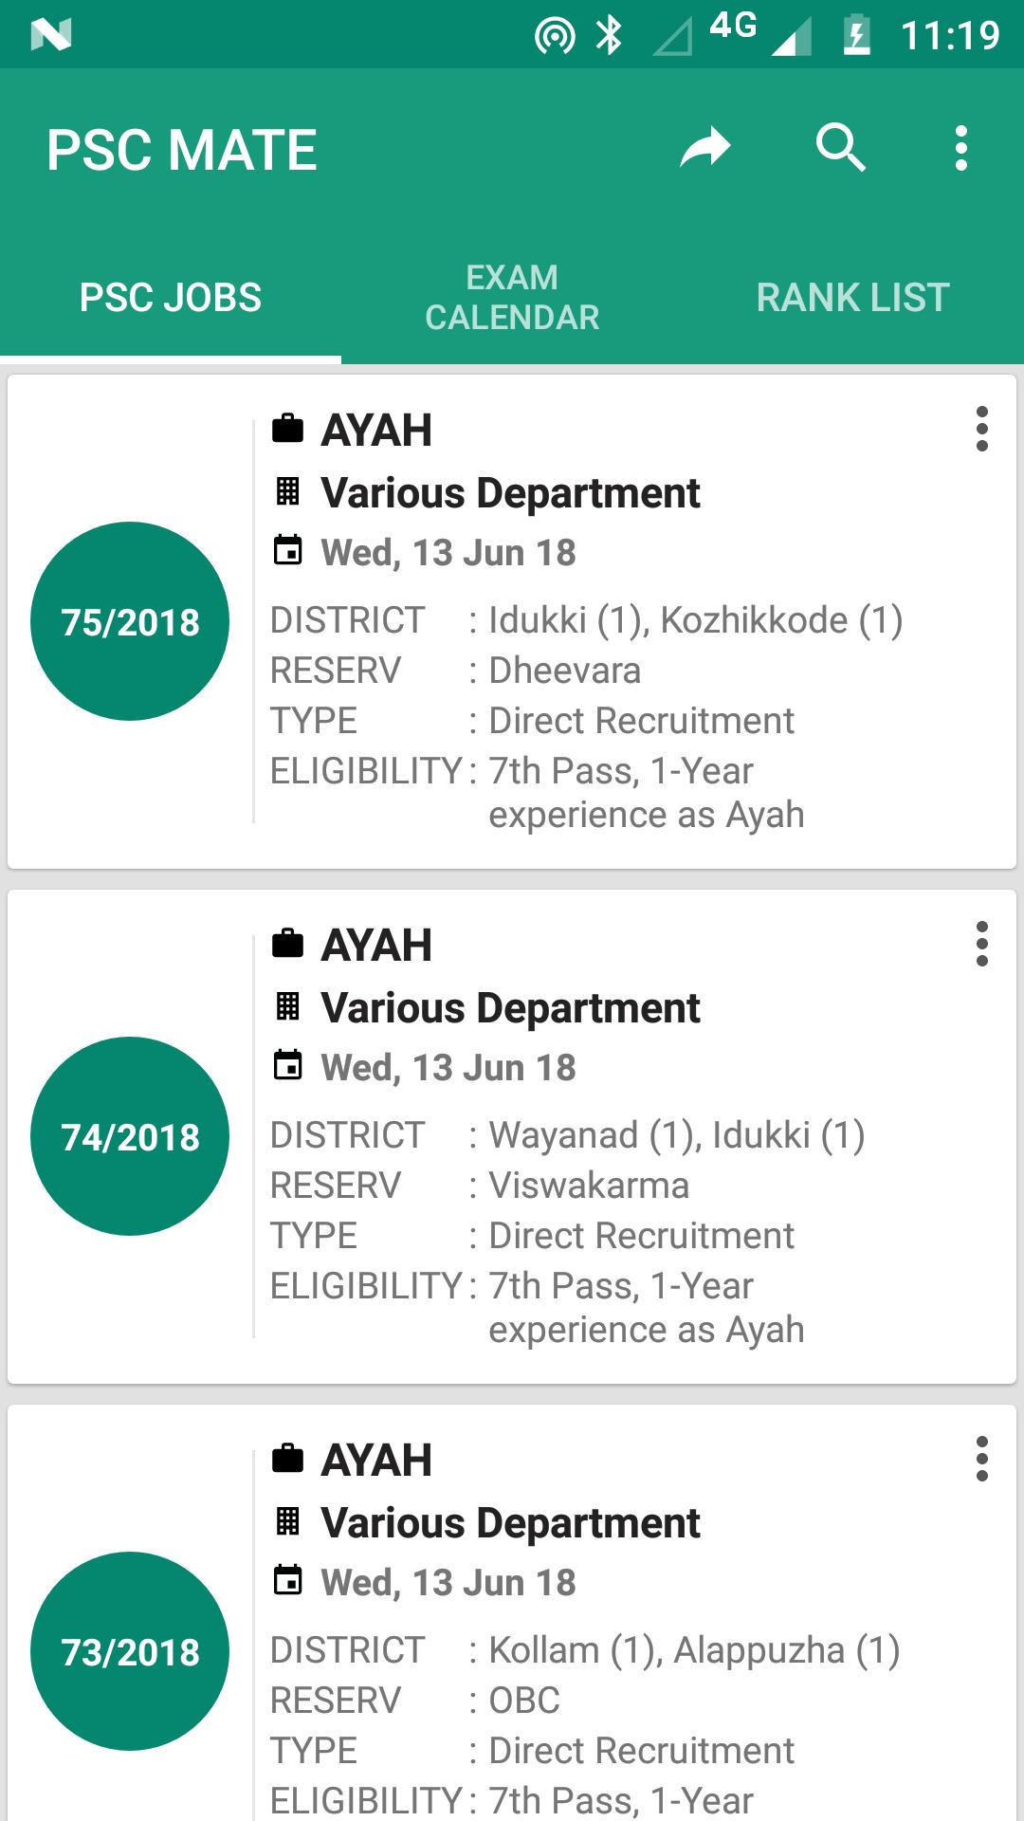Tap the PSC MATE app title
This screenshot has height=1821, width=1024.
[x=182, y=150]
